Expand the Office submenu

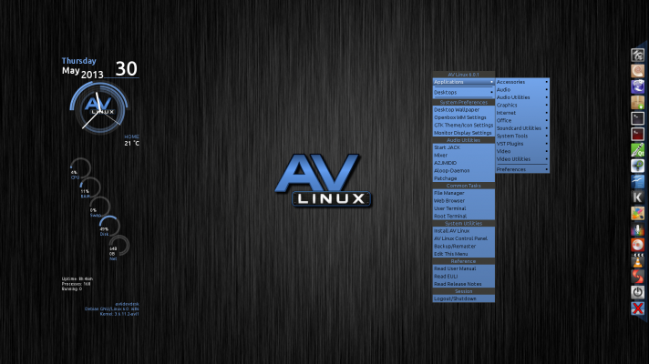[x=522, y=121]
